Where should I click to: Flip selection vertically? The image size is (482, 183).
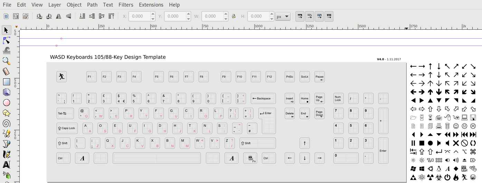pos(68,16)
